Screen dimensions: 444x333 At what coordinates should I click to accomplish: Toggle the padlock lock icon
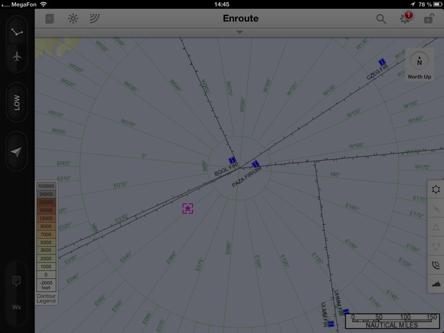coord(428,19)
